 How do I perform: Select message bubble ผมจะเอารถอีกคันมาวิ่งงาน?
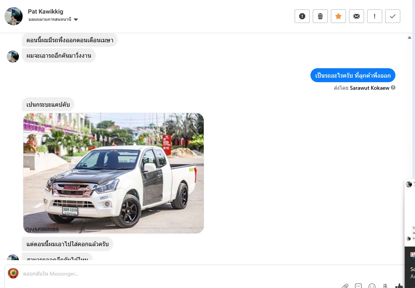59,55
